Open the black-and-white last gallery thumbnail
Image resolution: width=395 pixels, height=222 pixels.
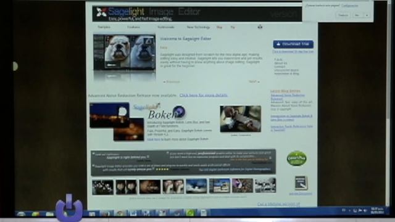pyautogui.click(x=265, y=185)
